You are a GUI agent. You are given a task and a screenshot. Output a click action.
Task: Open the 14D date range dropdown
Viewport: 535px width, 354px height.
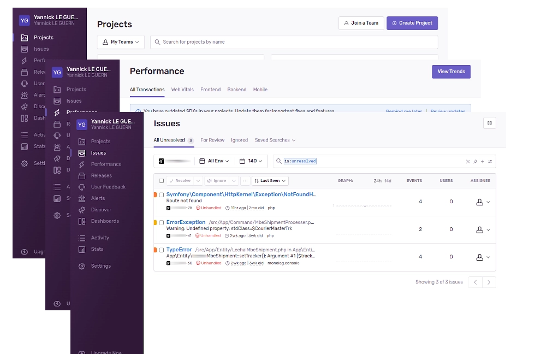pos(251,161)
